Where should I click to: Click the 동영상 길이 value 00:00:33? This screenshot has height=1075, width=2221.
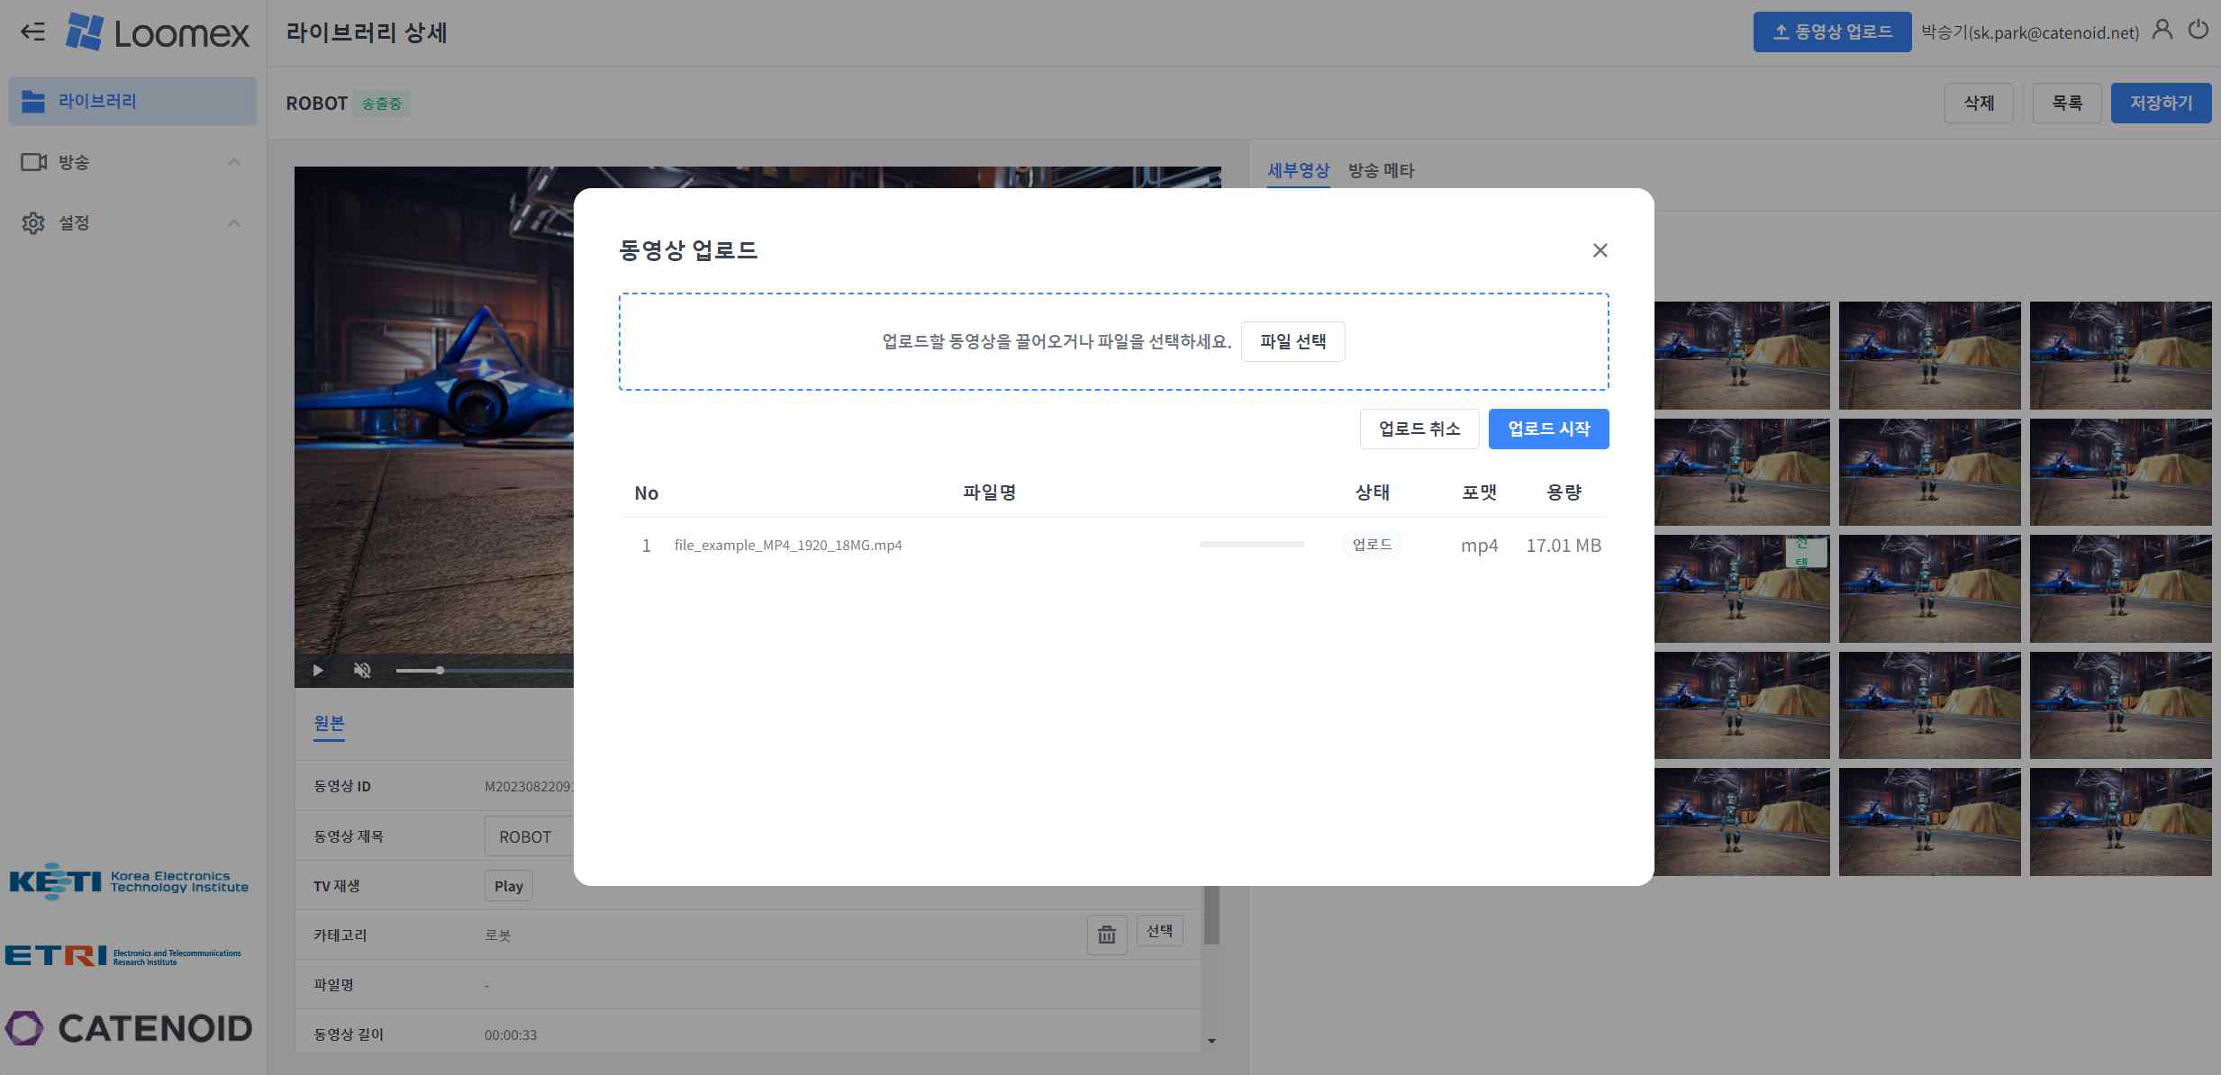511,1035
